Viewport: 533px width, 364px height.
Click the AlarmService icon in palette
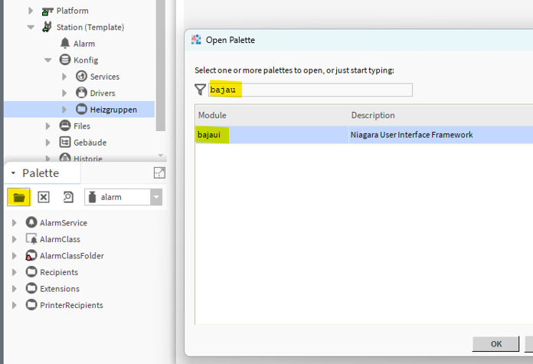pyautogui.click(x=31, y=222)
